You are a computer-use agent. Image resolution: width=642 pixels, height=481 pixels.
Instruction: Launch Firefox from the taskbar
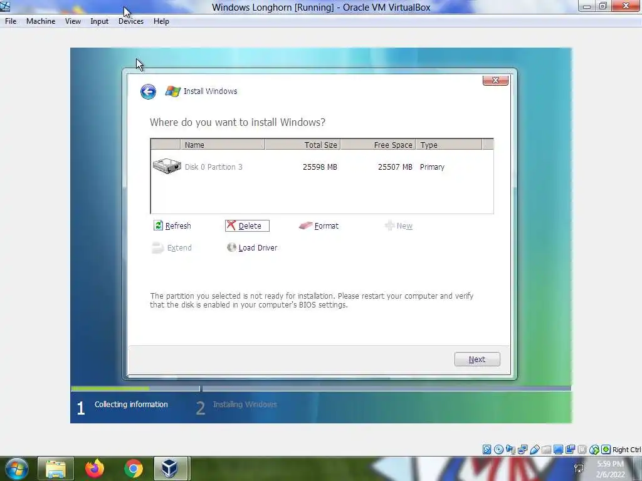coord(95,468)
